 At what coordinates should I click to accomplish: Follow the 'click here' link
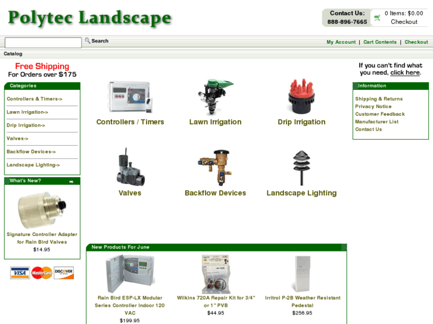(x=405, y=73)
